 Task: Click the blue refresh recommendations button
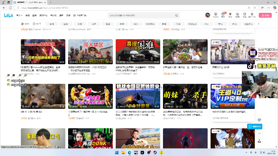(255, 127)
